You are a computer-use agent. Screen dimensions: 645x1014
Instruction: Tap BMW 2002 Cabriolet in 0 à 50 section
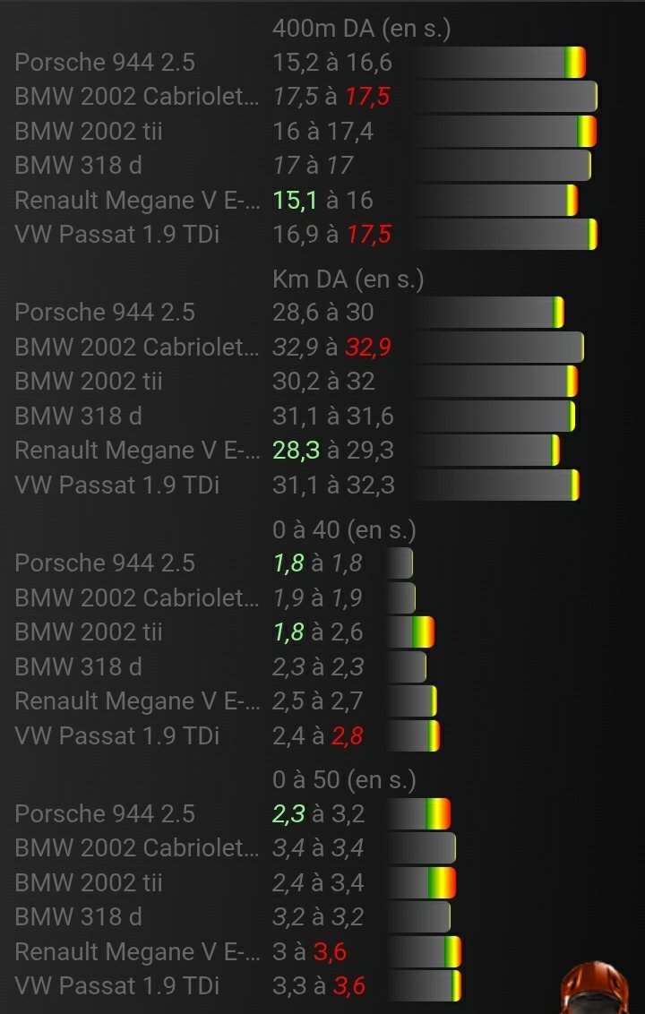click(136, 848)
